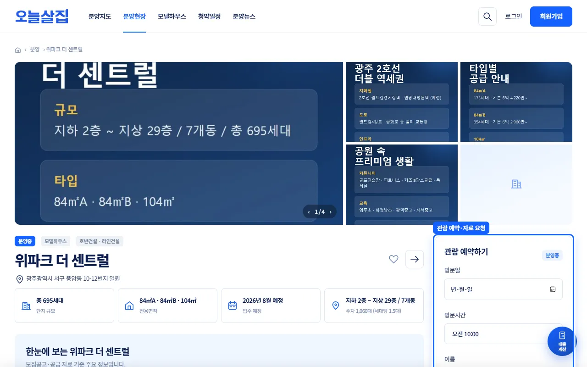
Task: Click the house icon for 전용면적
Action: pos(129,306)
